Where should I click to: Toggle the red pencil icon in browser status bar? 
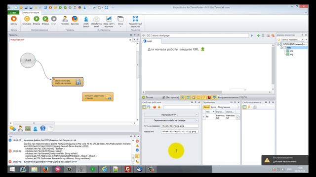209,97
